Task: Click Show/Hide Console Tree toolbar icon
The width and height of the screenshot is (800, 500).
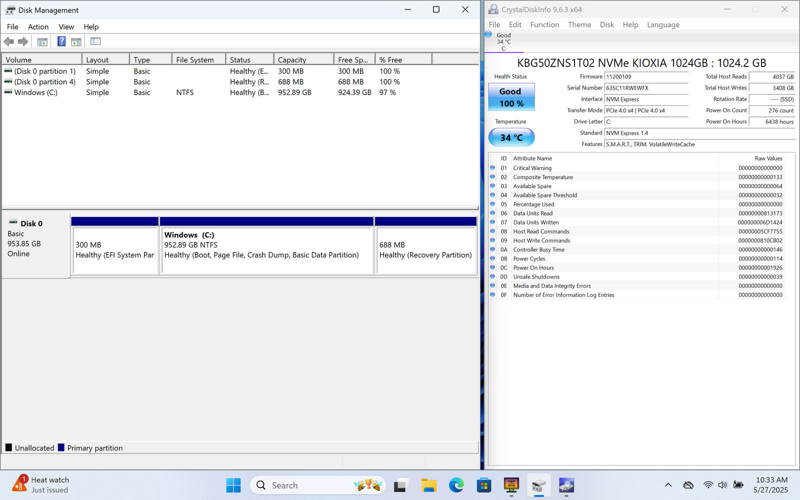Action: click(x=42, y=42)
